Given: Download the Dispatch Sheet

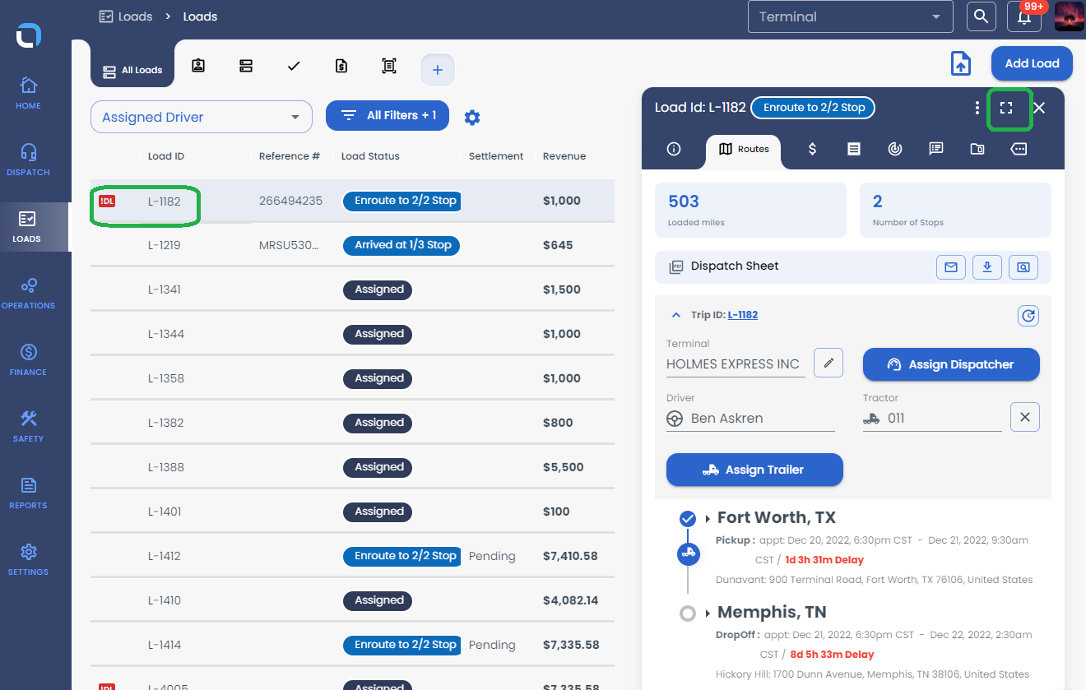Looking at the screenshot, I should pyautogui.click(x=987, y=266).
